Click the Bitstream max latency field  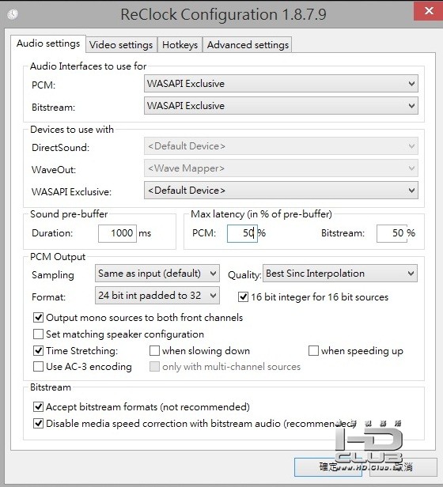(392, 233)
